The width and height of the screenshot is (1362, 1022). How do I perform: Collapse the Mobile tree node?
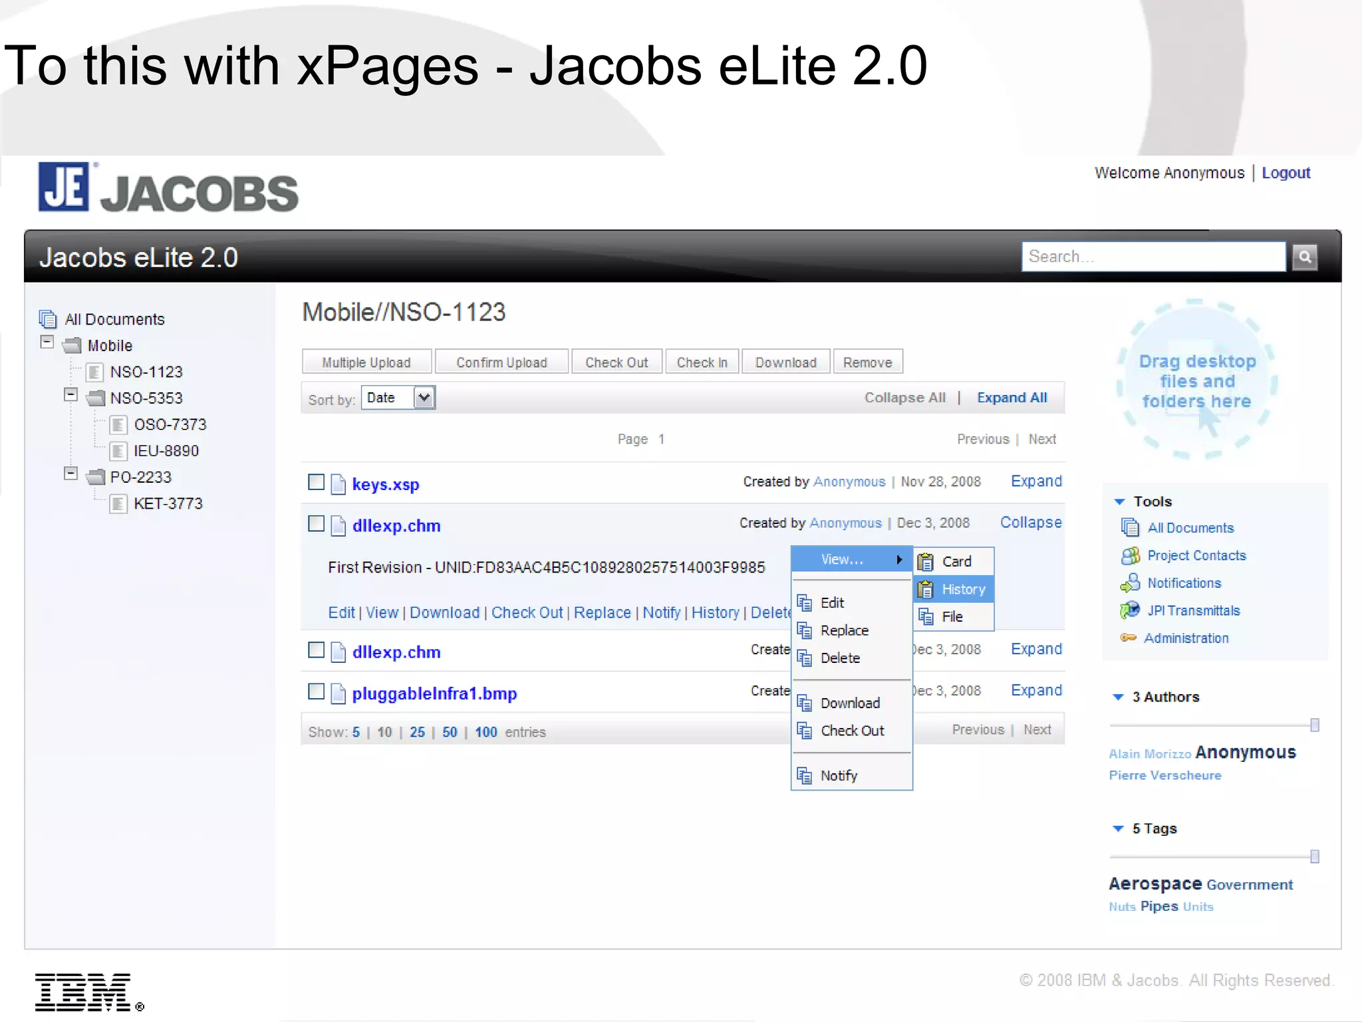(47, 342)
